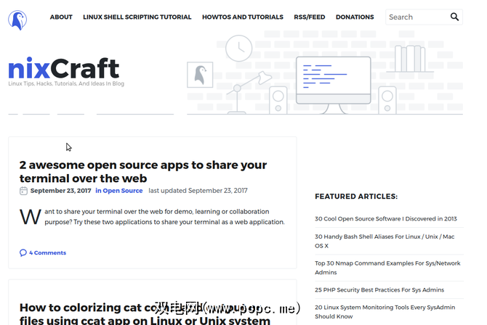
Task: Open '20 Linux System Monitoring Tools' article
Action: tap(385, 312)
